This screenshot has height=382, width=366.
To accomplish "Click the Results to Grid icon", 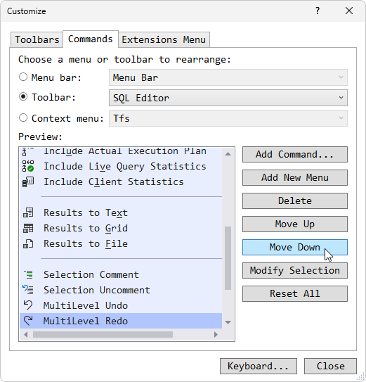I will click(28, 228).
